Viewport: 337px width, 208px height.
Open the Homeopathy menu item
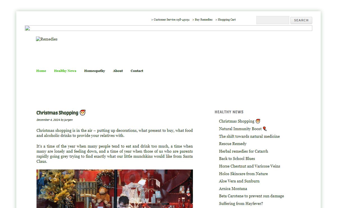point(95,71)
